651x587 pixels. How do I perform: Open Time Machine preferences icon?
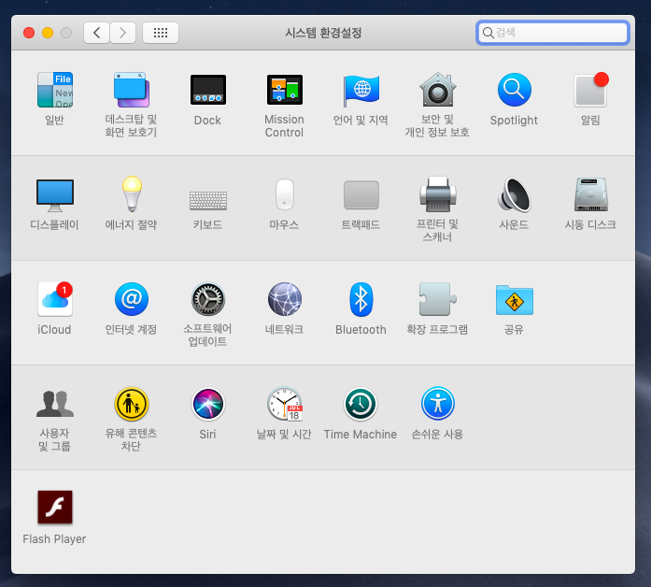pos(361,404)
